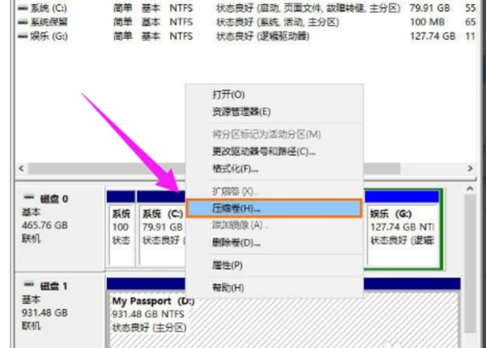This screenshot has width=486, height=348.
Task: Select the 100 MB 系统 partition block on 磁盘 0
Action: tap(121, 229)
